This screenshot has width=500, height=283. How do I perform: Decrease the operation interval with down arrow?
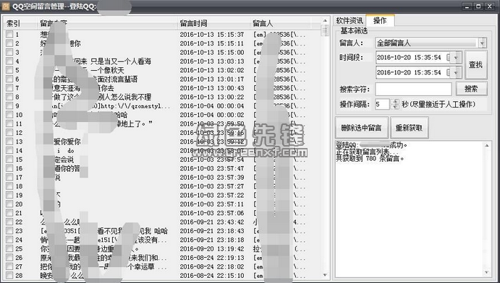pos(395,107)
